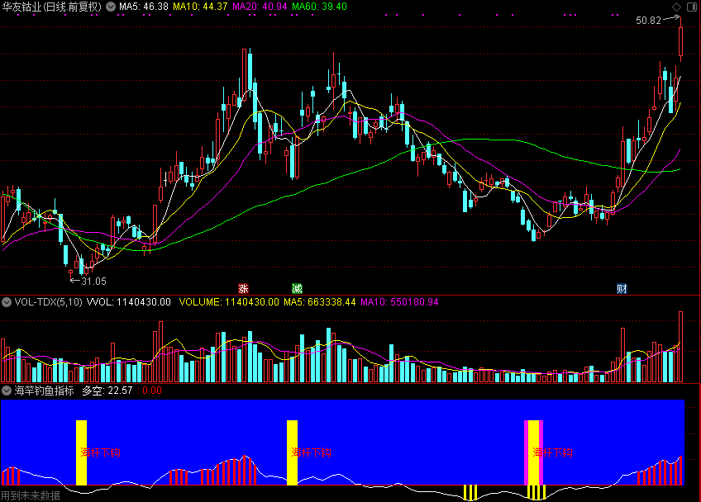
Task: Expand the VOL-TDX indicator dropdown
Action: click(x=7, y=302)
